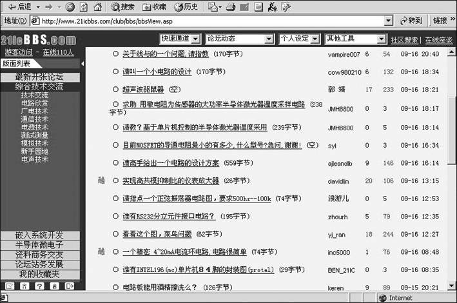Expand the address bar URL dropdown
457x303 pixels.
388,21
